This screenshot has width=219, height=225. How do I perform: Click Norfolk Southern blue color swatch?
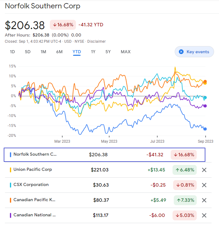tap(11, 155)
